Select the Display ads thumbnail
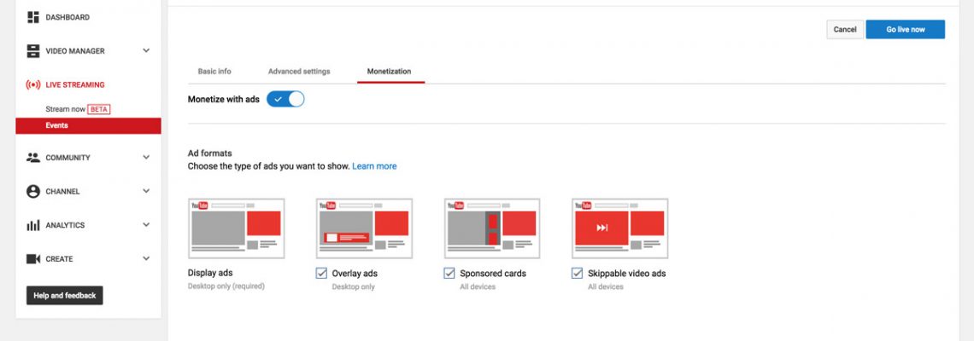Screen dimensions: 974x341 [236, 228]
